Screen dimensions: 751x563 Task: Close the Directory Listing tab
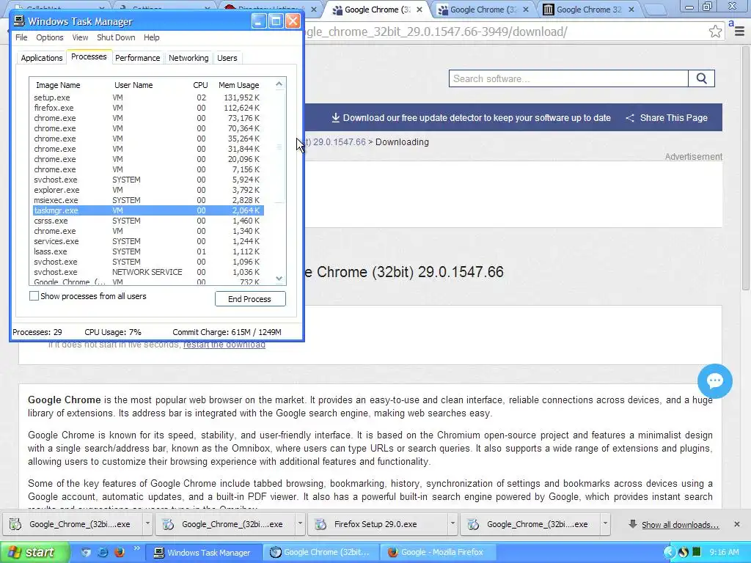[x=313, y=10]
